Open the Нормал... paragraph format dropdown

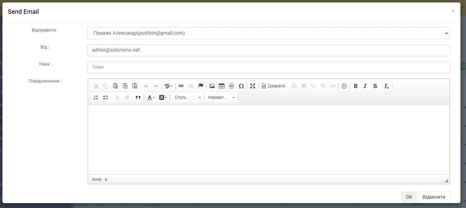click(221, 98)
